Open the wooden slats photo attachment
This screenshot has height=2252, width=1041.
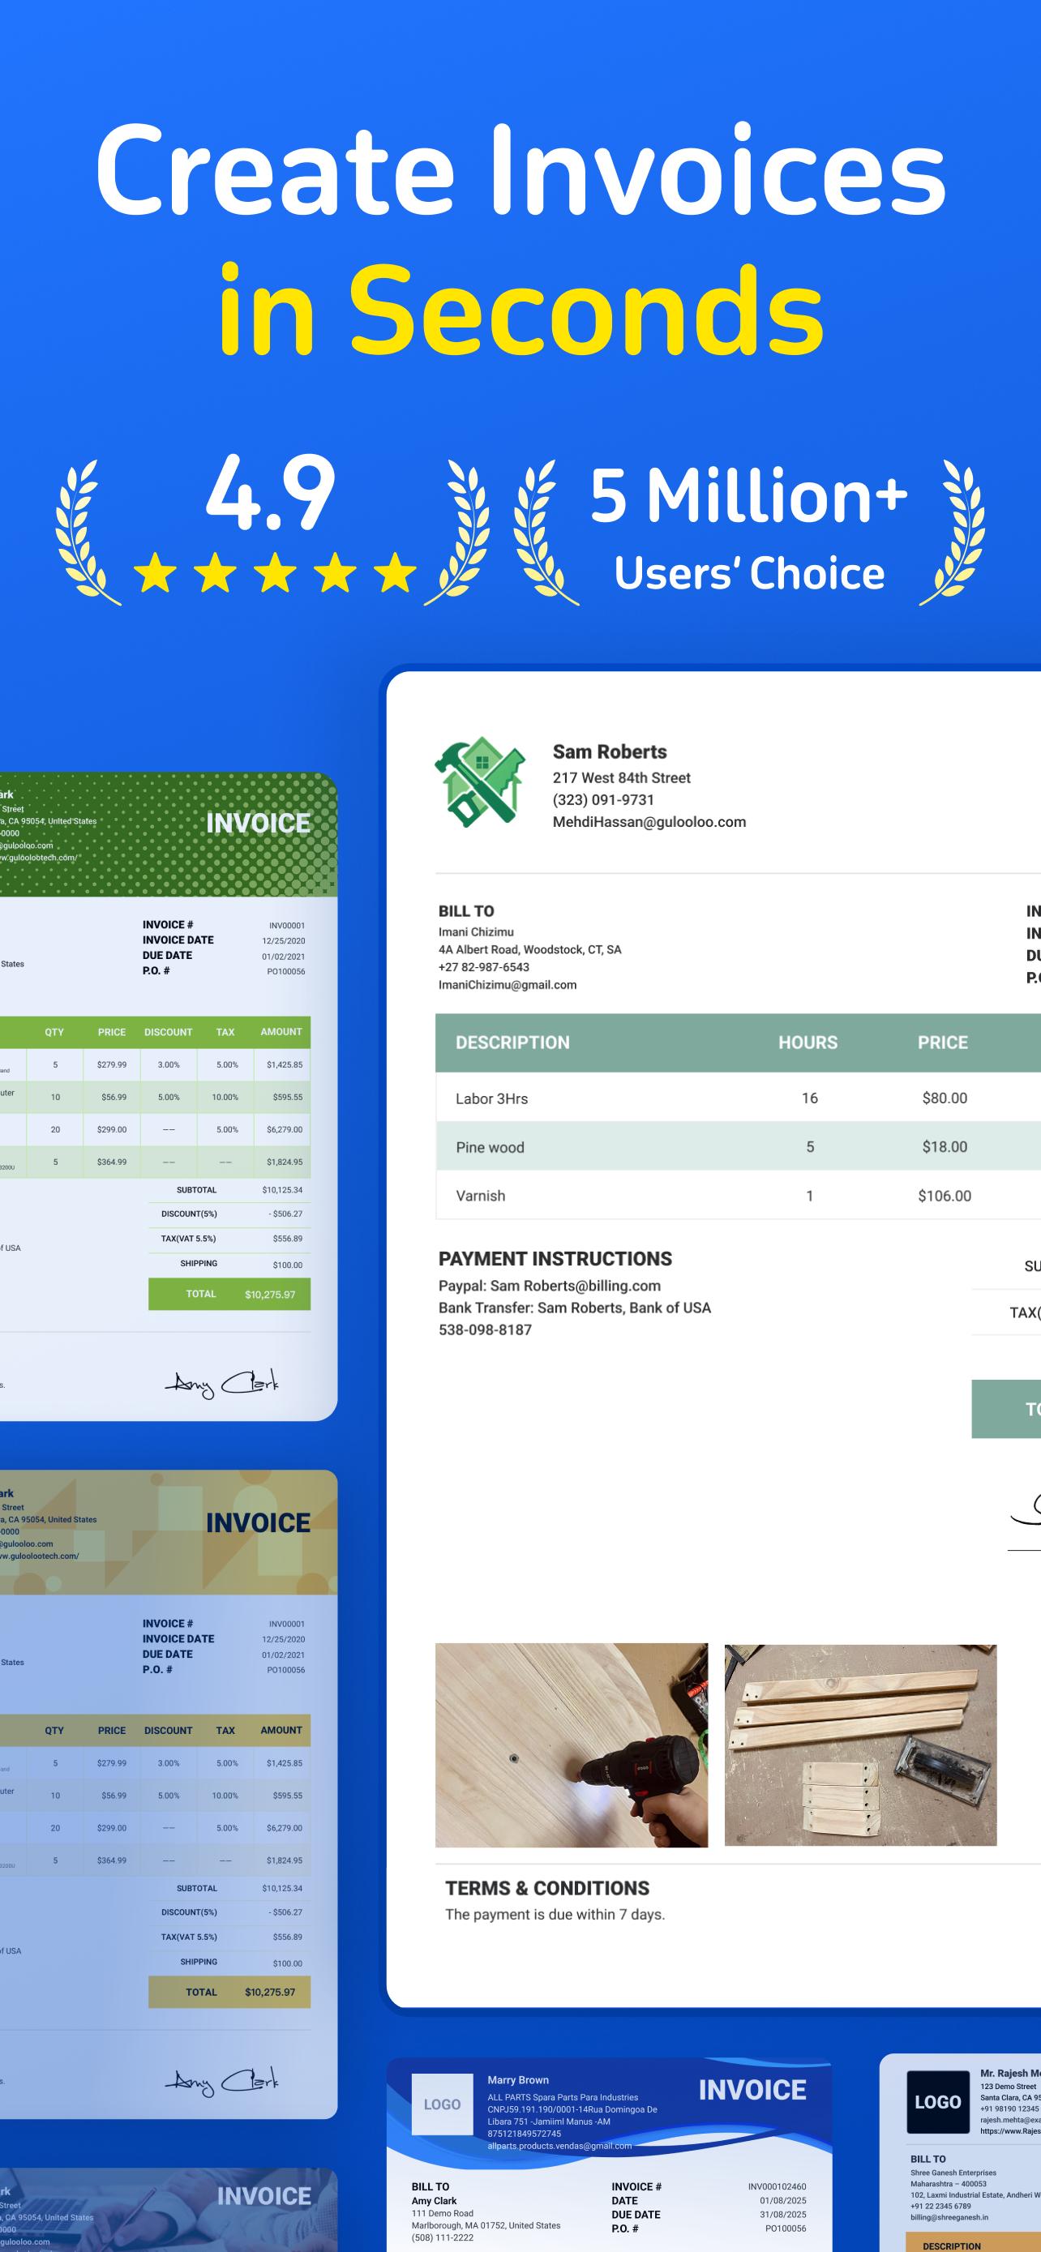tap(860, 1745)
